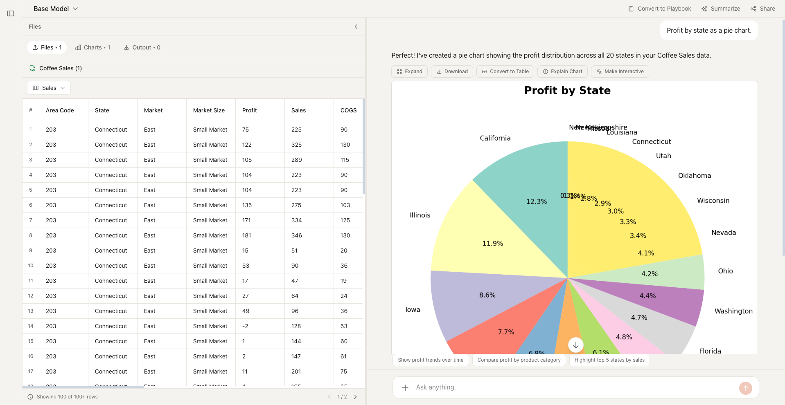The width and height of the screenshot is (785, 405).
Task: Select the Highlight top 5 states suggestion
Action: 609,360
